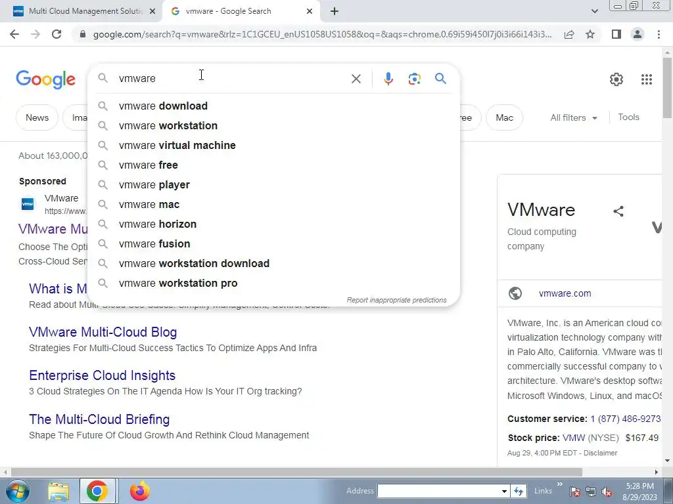Click the taskbar clock 5:28 PM
The height and width of the screenshot is (504, 673).
tap(639, 486)
